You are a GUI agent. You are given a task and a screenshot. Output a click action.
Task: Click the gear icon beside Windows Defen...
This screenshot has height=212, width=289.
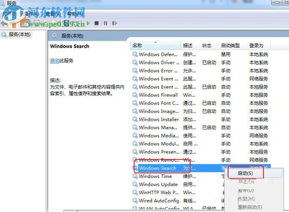[135, 54]
